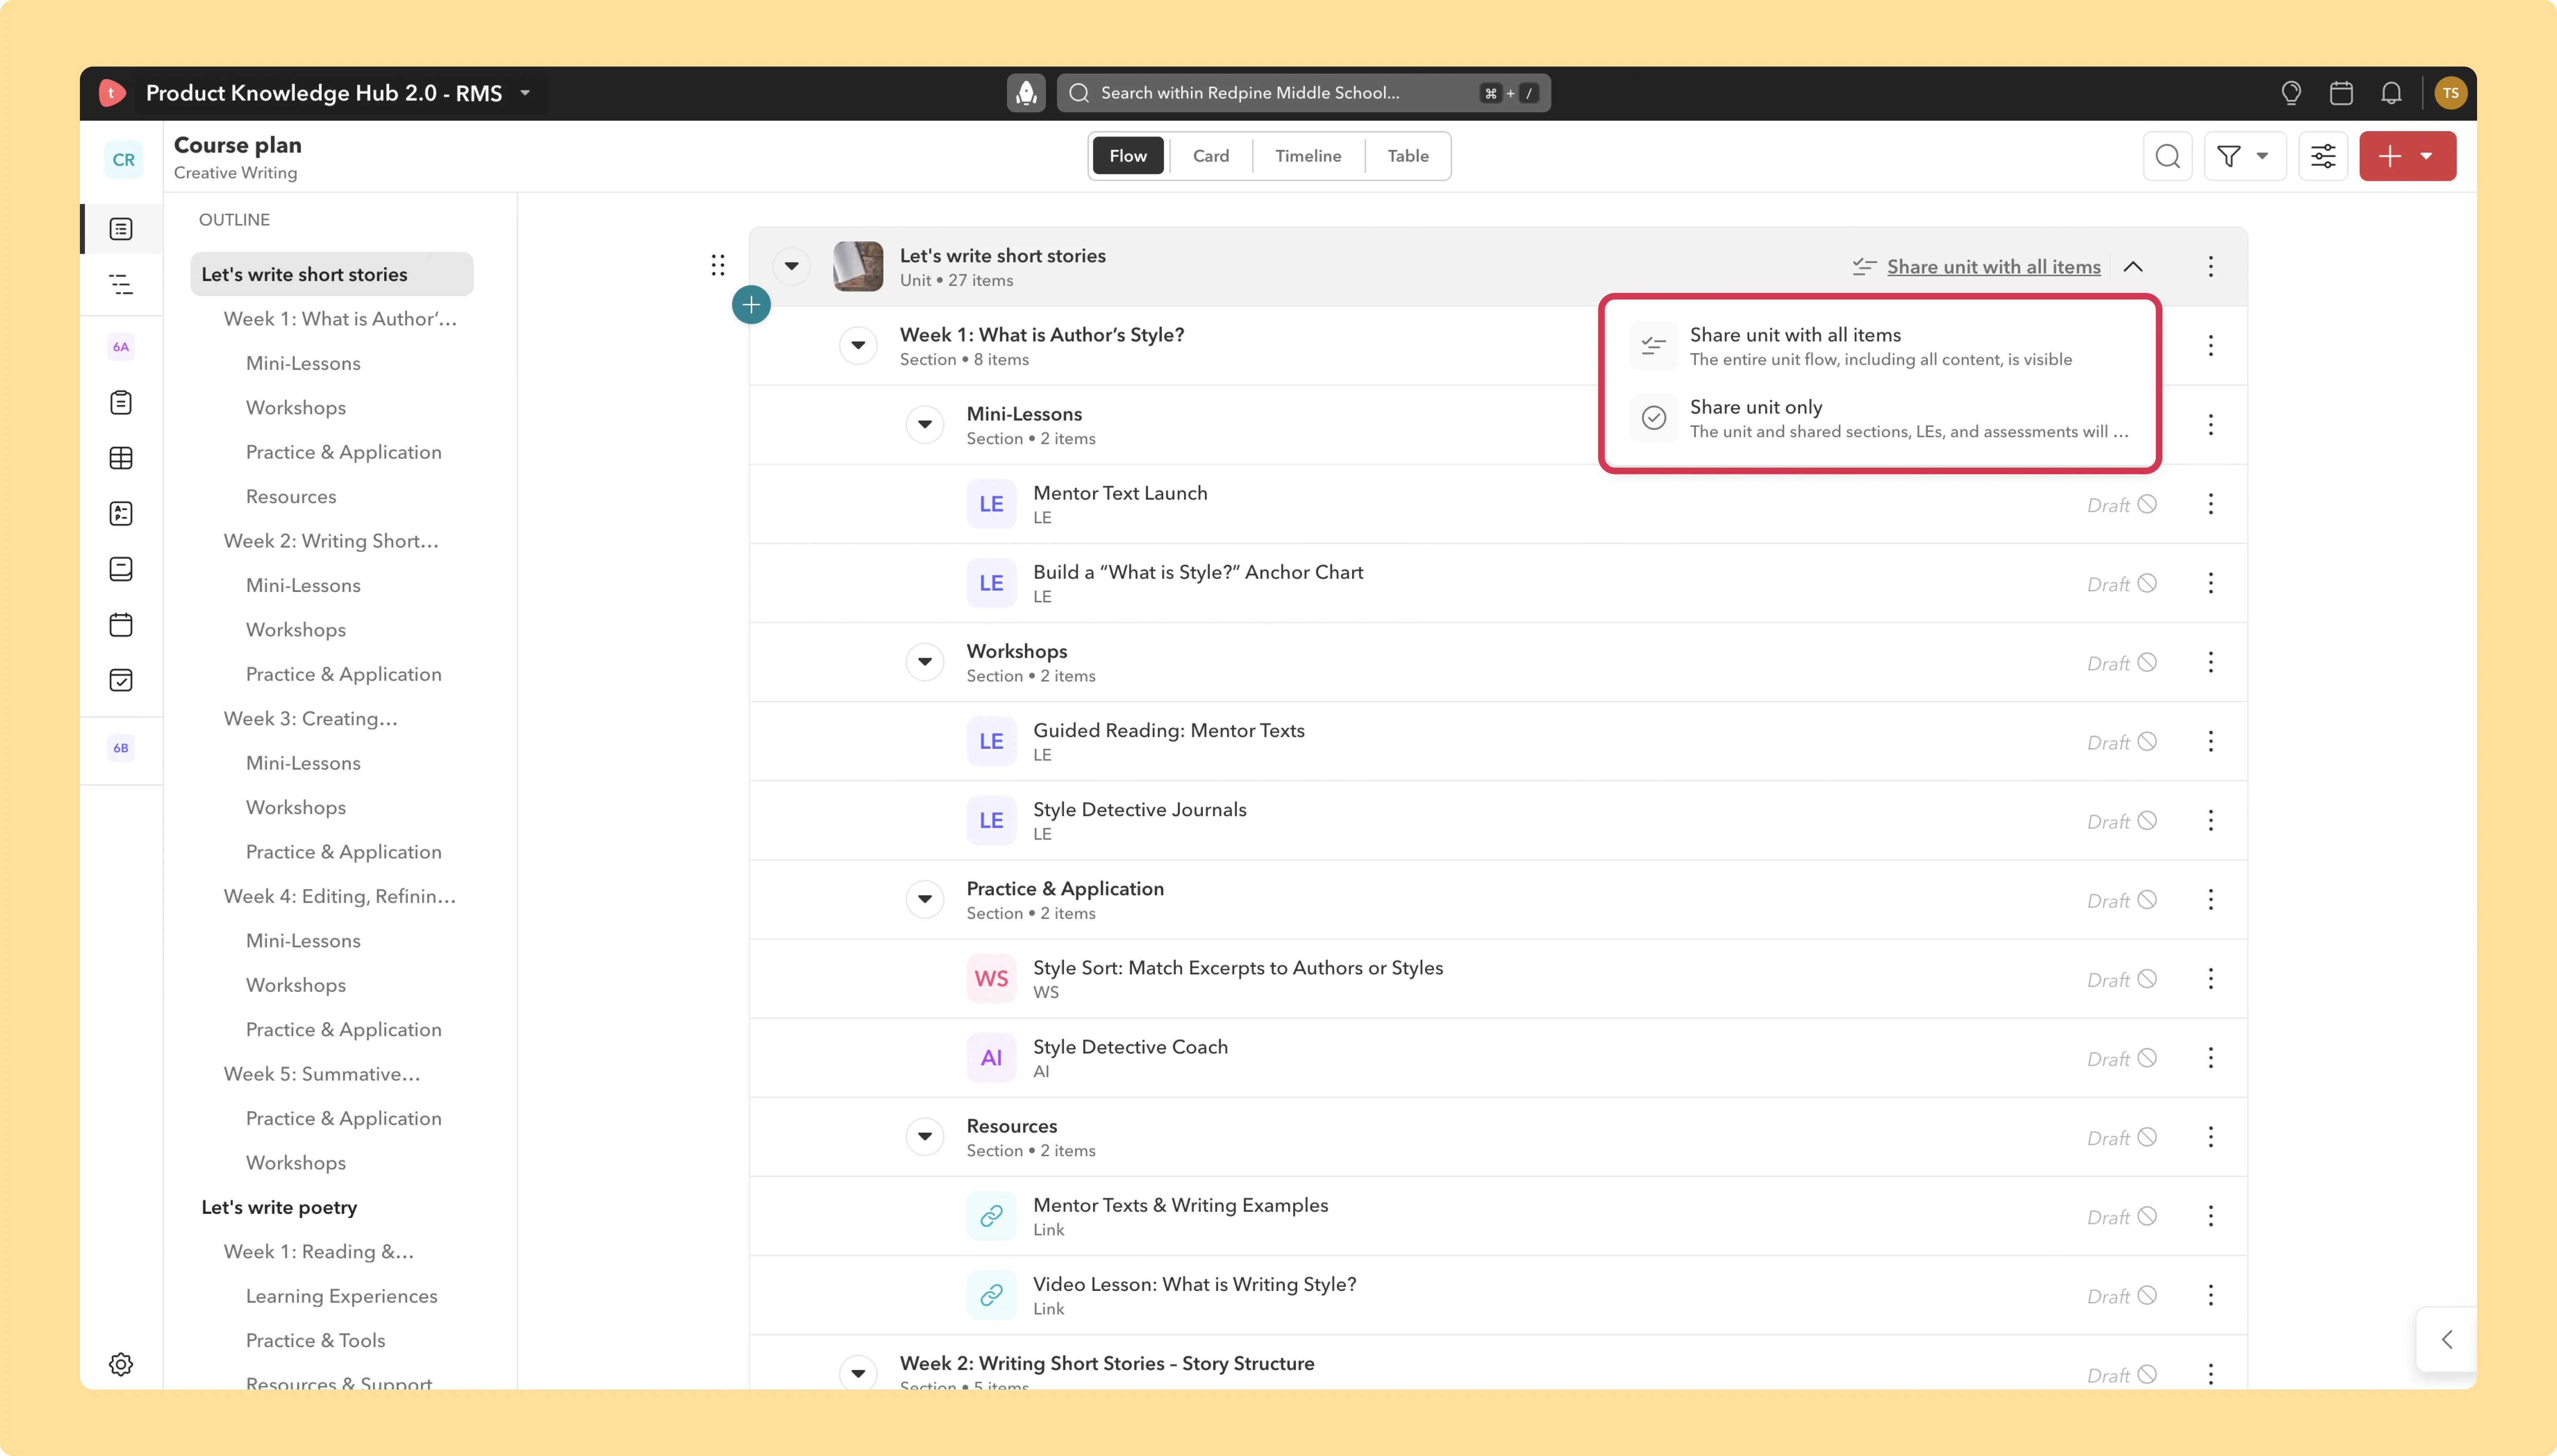This screenshot has height=1456, width=2557.
Task: Collapse the Workshops section
Action: 925,662
